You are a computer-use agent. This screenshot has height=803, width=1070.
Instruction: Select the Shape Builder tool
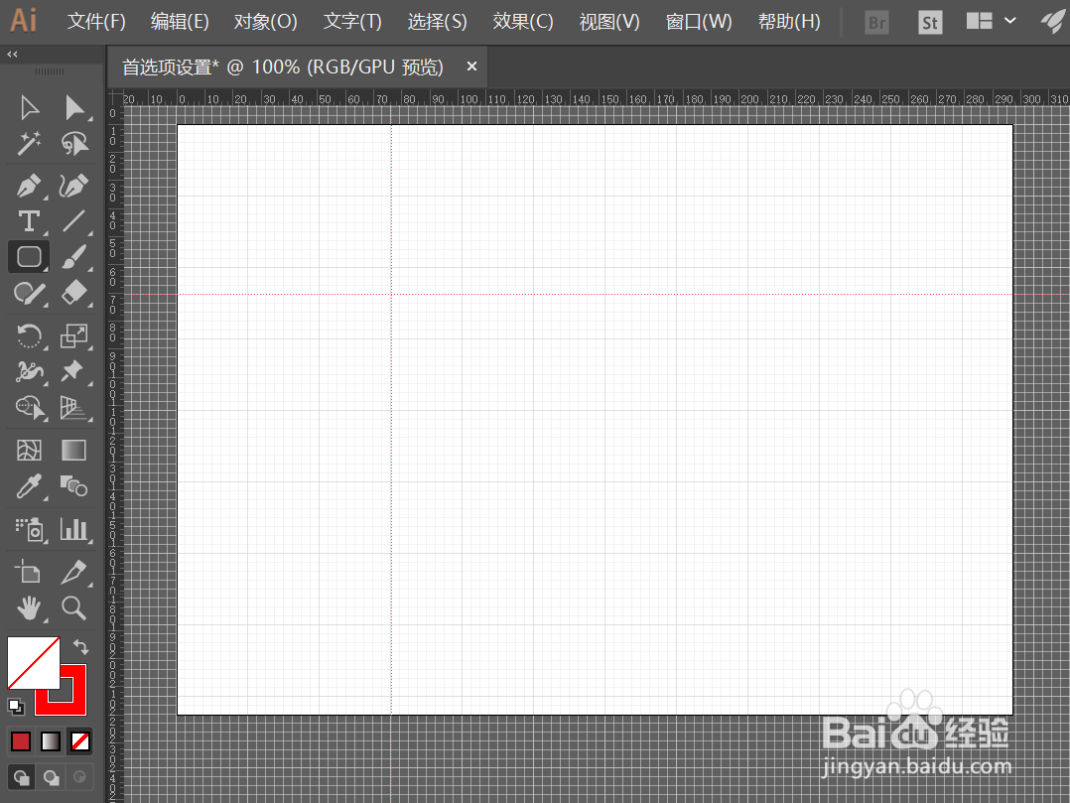[x=30, y=408]
